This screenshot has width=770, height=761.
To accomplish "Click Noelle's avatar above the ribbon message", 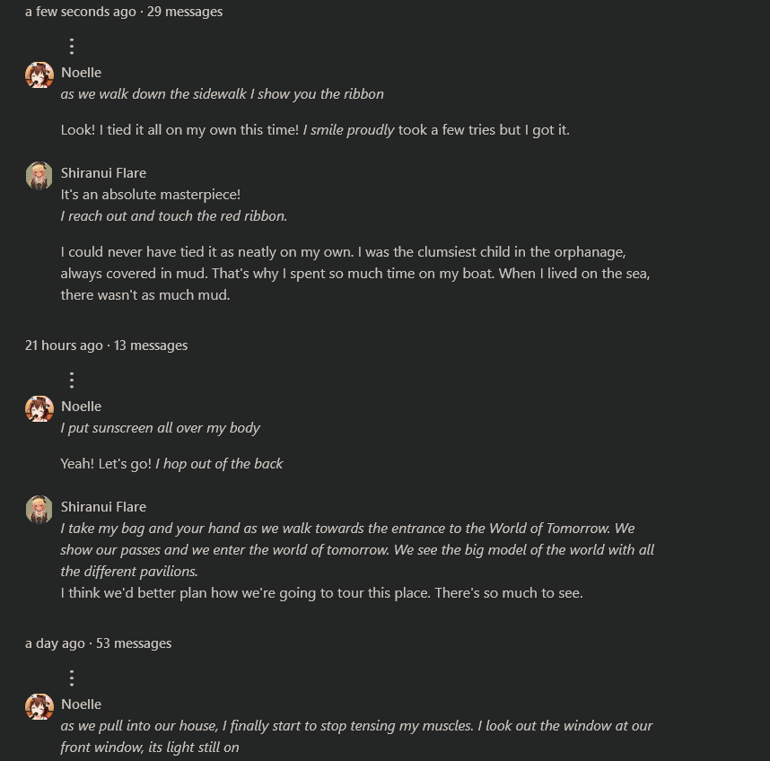I will coord(39,75).
